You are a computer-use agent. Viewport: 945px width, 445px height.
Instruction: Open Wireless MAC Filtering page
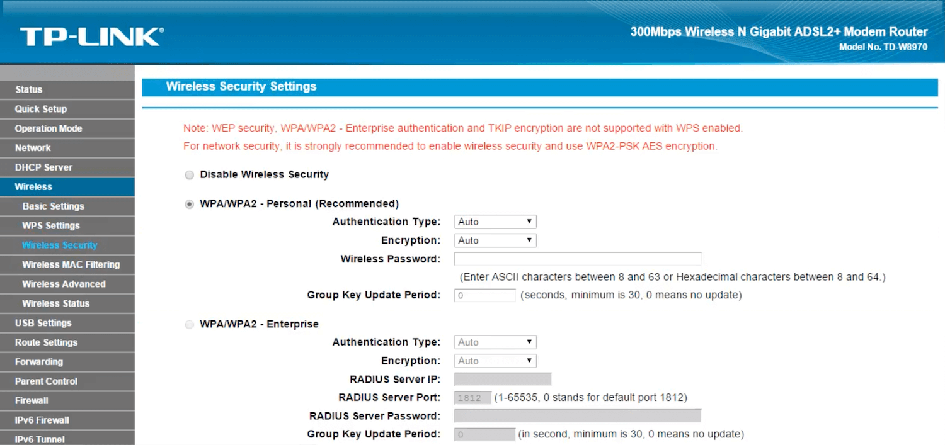(71, 265)
